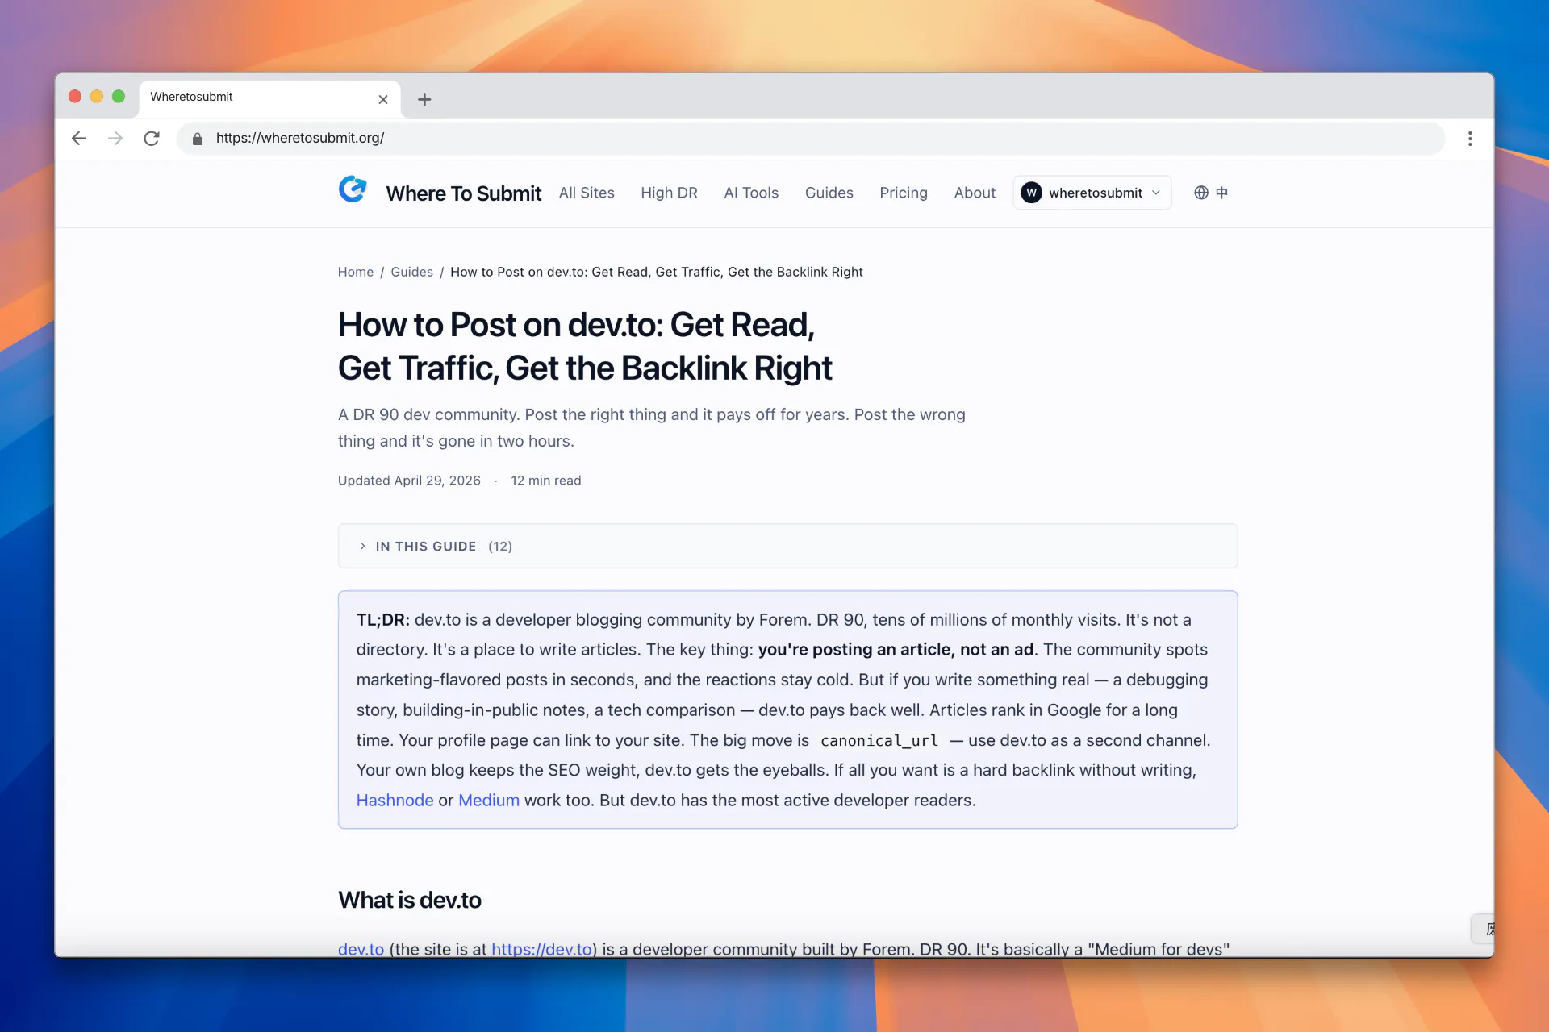Open the https://dev.to link
Screen dimensions: 1549x1032
click(x=542, y=949)
